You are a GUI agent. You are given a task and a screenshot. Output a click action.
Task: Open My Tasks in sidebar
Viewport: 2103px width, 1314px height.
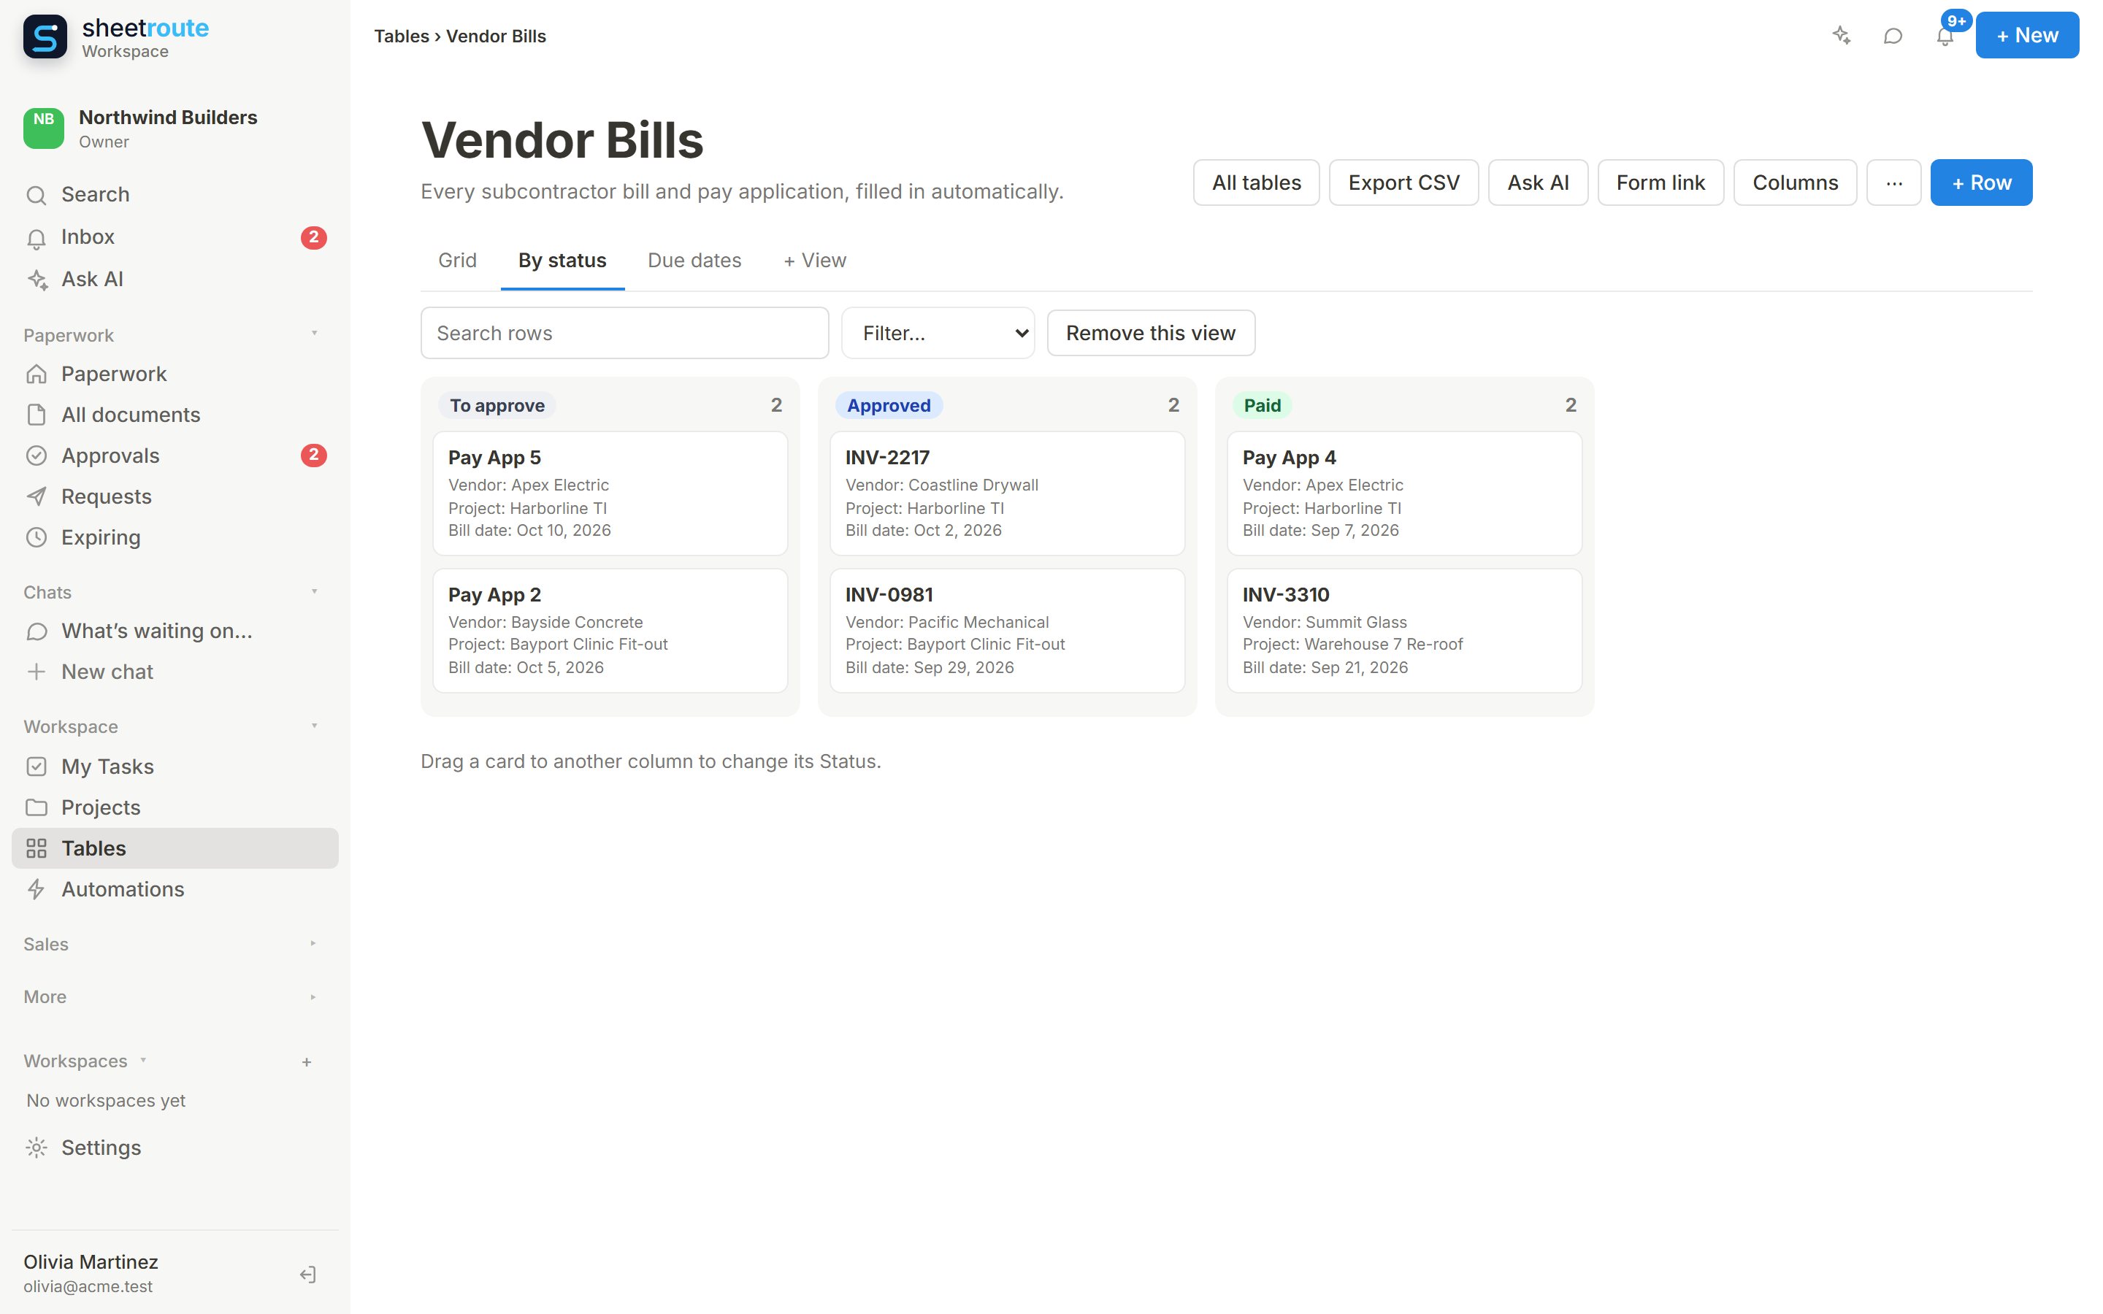point(175,766)
